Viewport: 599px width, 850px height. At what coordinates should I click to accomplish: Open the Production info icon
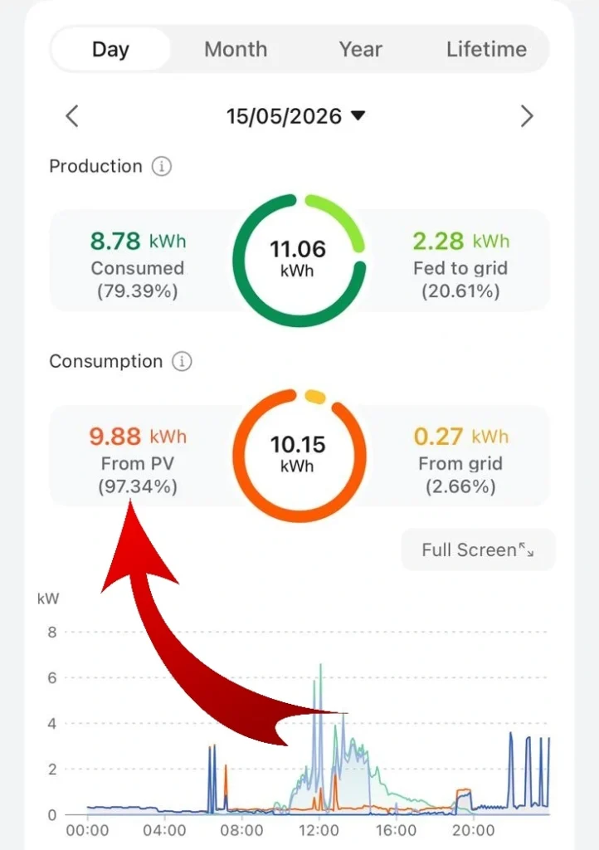[x=162, y=166]
